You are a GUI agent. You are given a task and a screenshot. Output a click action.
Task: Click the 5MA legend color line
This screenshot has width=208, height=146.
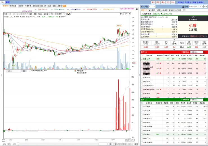[36, 9]
